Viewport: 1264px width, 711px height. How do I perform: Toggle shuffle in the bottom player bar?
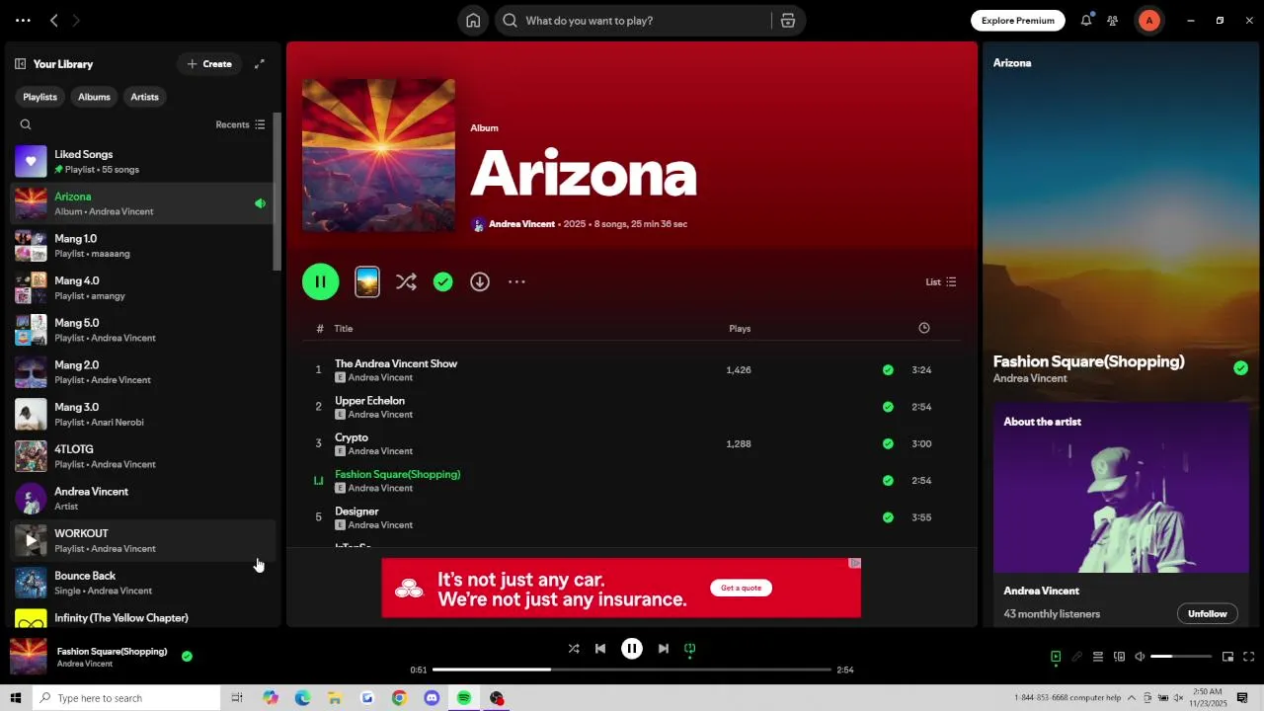[x=574, y=649]
